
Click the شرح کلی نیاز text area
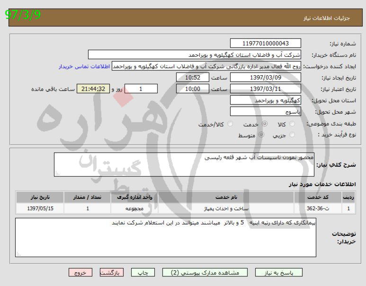tap(184, 165)
